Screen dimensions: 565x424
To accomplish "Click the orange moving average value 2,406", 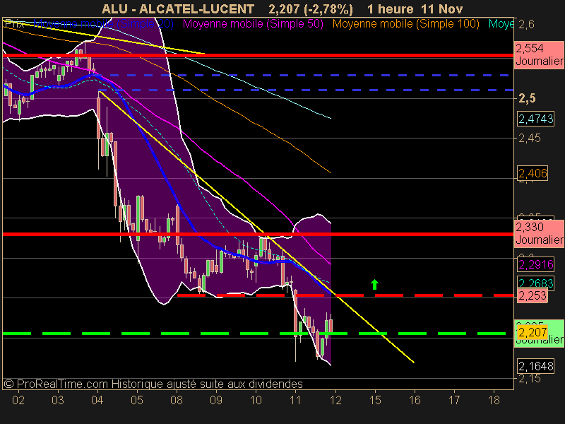I will [533, 173].
